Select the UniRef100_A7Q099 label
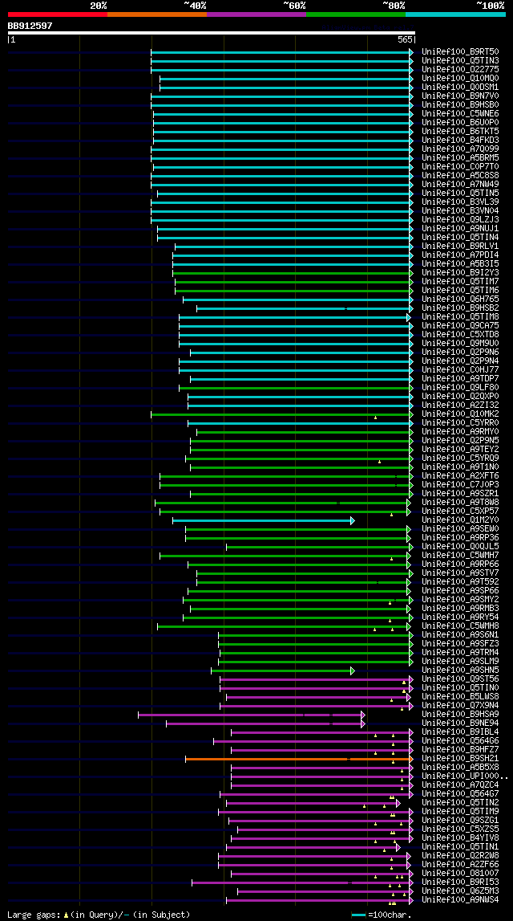Screen dimensions: 513x921 tap(460, 149)
